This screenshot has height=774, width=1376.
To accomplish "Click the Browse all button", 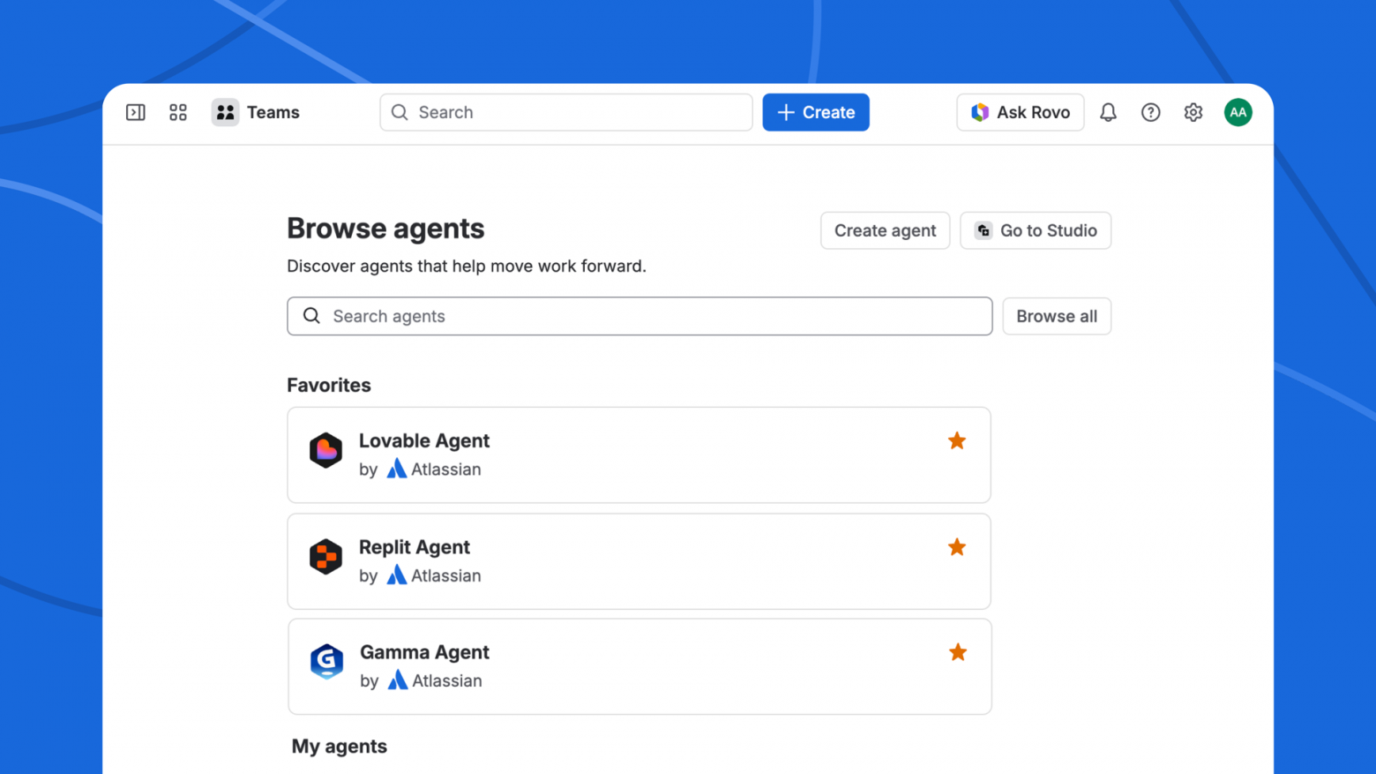I will click(x=1056, y=316).
